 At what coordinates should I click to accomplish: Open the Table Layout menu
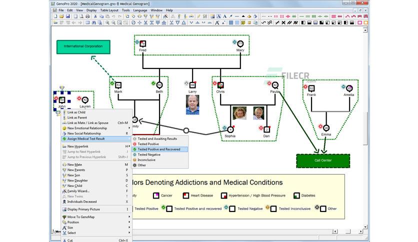pyautogui.click(x=109, y=10)
